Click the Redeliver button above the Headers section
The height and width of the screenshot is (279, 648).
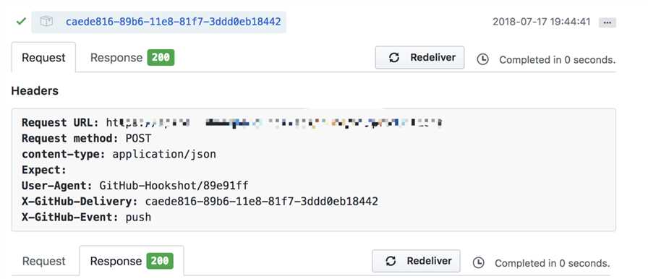[x=419, y=57]
